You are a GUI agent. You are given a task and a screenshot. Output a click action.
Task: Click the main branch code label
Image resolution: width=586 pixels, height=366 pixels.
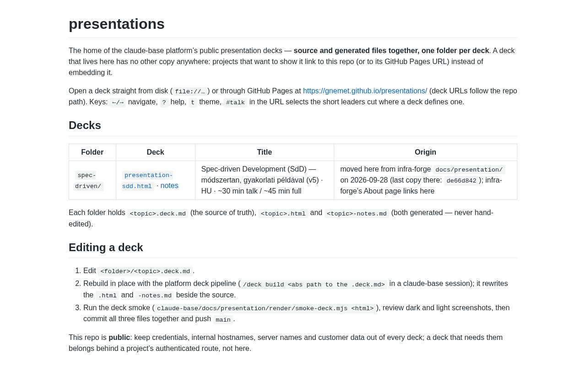tap(223, 320)
